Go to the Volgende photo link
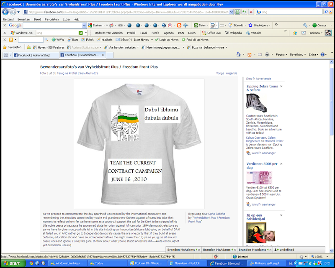This screenshot has width=335, height=268. [x=232, y=73]
